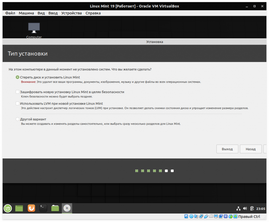The image size is (269, 222).
Task: Minimize the VirtualBox window
Action: 247,6
